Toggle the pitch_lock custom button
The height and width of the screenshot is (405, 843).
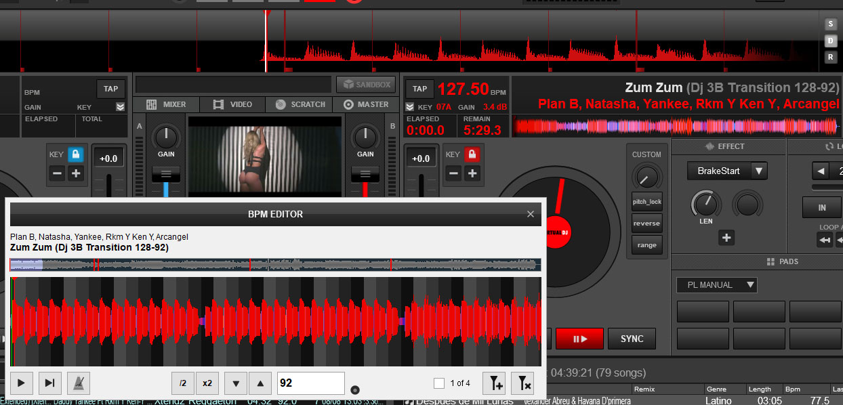(x=646, y=202)
